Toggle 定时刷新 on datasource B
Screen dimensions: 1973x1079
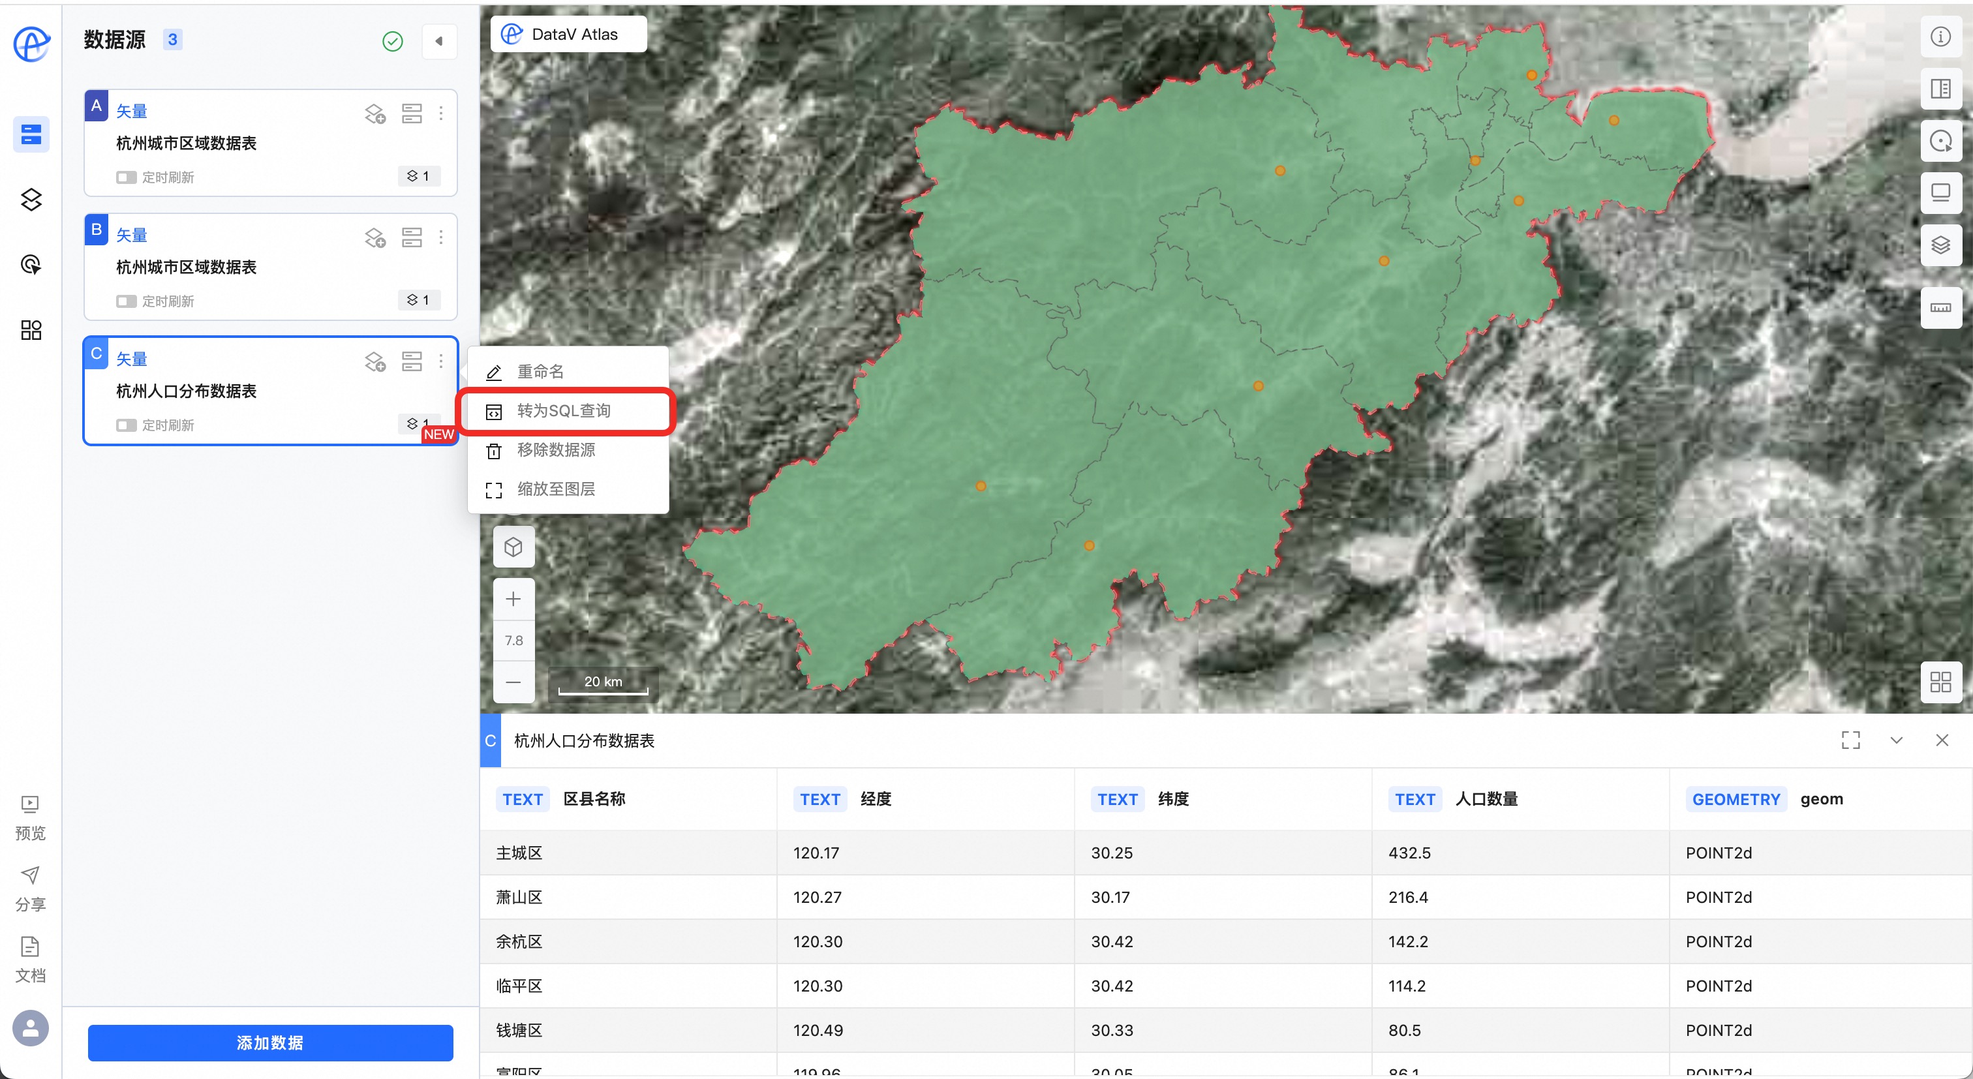(127, 302)
